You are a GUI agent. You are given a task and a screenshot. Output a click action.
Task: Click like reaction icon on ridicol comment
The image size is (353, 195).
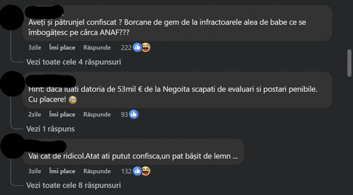tap(137, 171)
